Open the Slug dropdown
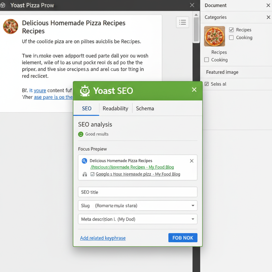 click(193, 205)
